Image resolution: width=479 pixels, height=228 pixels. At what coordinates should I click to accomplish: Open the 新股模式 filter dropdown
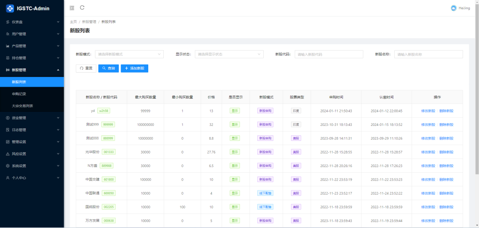tap(129, 54)
